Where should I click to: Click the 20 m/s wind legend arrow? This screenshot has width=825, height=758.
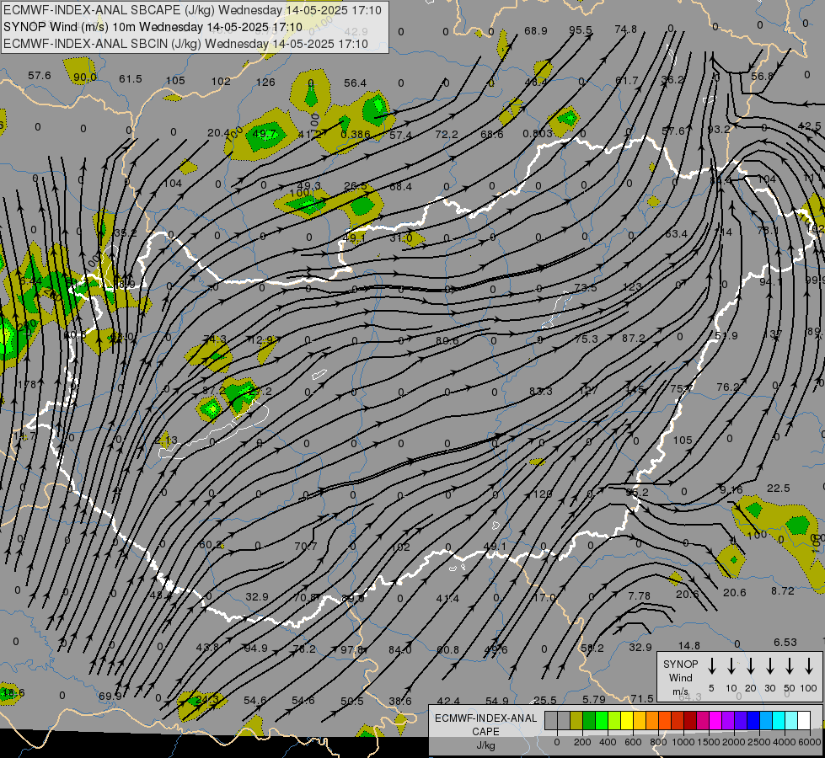[x=750, y=665]
